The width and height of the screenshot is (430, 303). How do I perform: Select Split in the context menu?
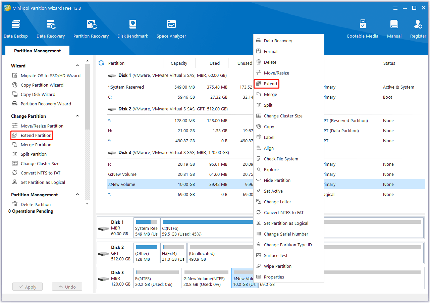click(x=288, y=105)
